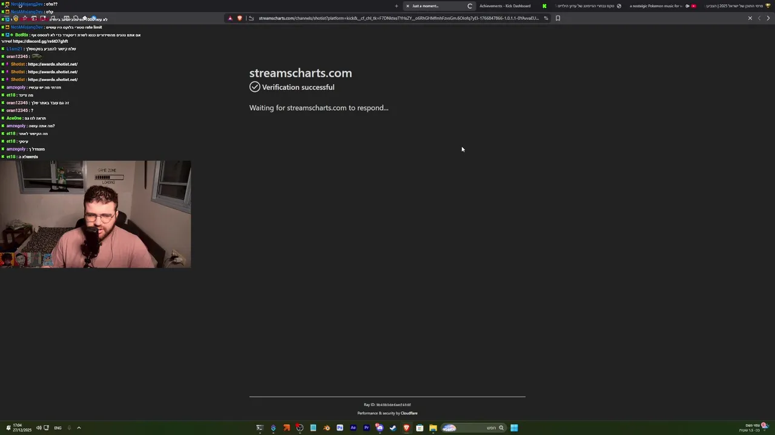Click the 'rate limit' chat message
The height and width of the screenshot is (435, 775).
pos(74,27)
